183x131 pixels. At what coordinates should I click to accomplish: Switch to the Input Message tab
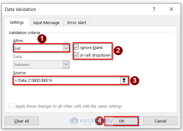pyautogui.click(x=46, y=22)
